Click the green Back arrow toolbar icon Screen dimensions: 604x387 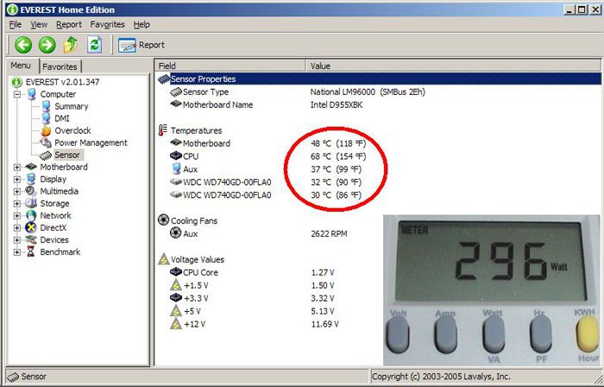coord(23,45)
